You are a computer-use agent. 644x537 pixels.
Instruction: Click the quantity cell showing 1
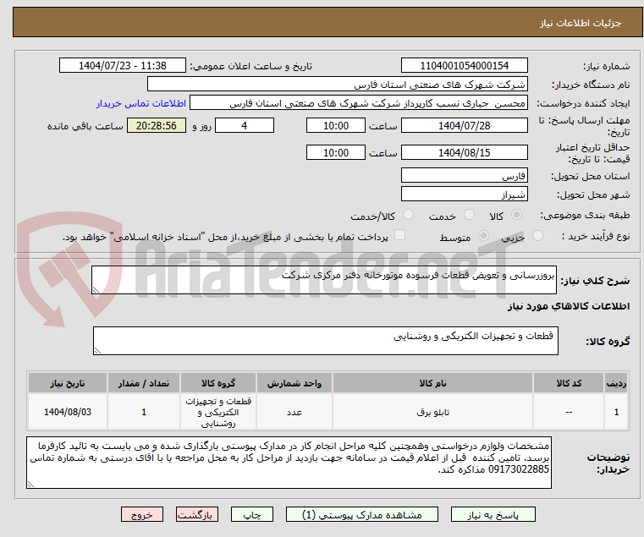click(x=144, y=412)
